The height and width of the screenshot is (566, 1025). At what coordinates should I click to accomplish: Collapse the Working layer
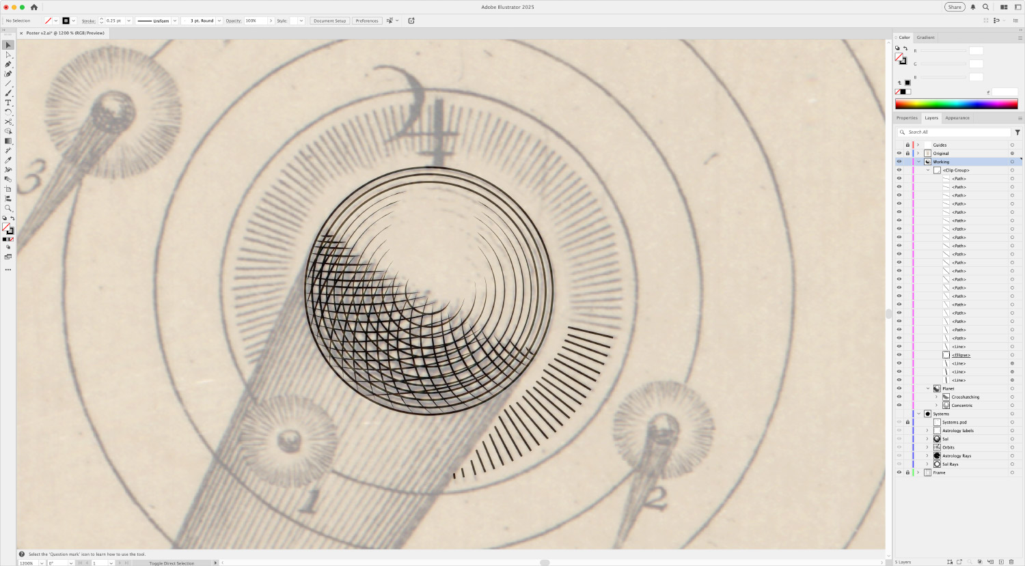coord(918,162)
